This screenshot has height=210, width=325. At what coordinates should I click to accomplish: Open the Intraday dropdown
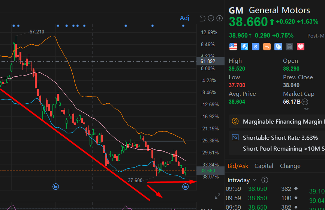coord(242,180)
